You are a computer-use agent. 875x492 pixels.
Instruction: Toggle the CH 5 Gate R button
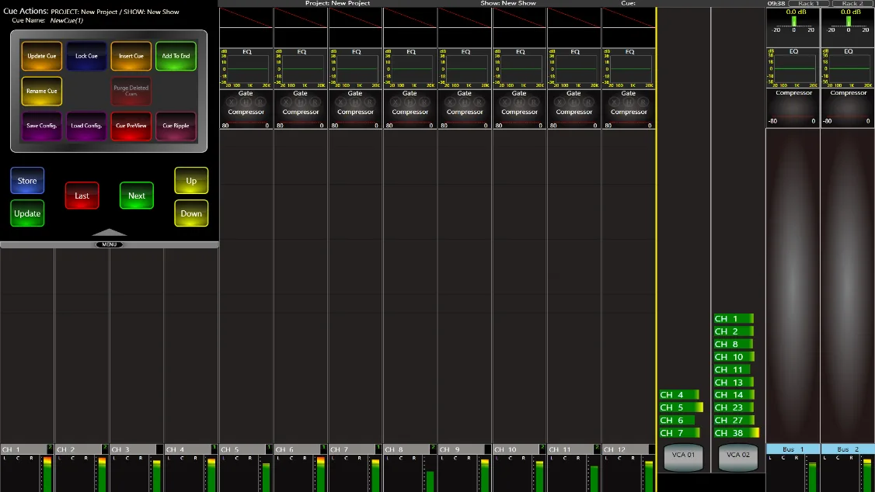(260, 102)
